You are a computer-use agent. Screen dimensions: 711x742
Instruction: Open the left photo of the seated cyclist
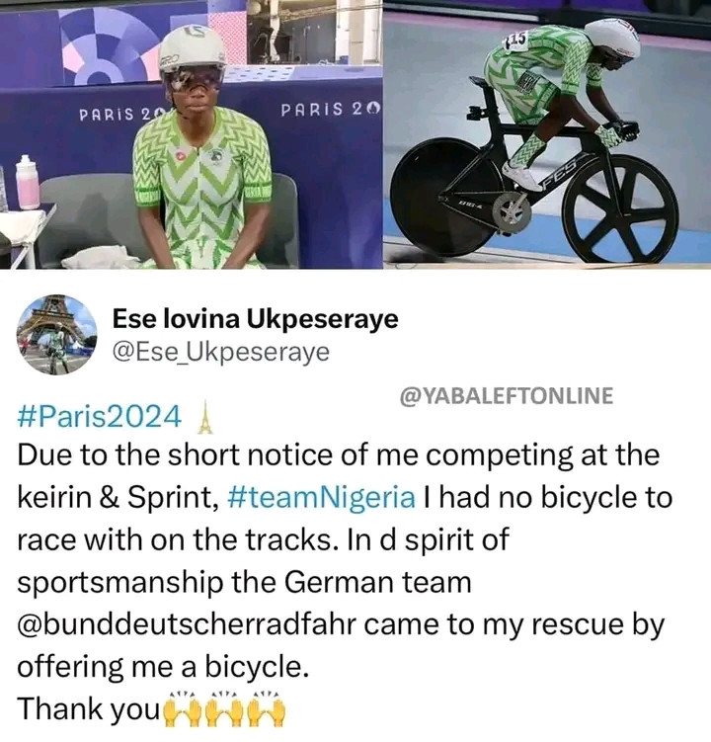(191, 134)
